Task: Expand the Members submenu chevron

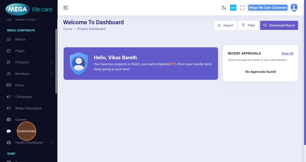Action: pyautogui.click(x=52, y=74)
